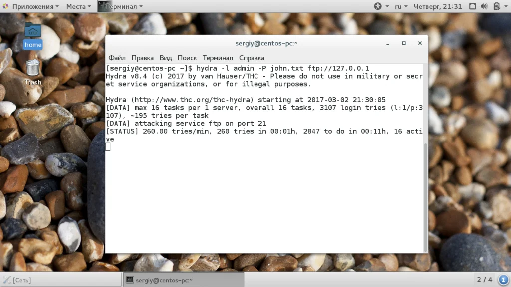The height and width of the screenshot is (287, 511).
Task: Click sergiy@centos-pc:~ taskbar window button
Action: (184, 280)
